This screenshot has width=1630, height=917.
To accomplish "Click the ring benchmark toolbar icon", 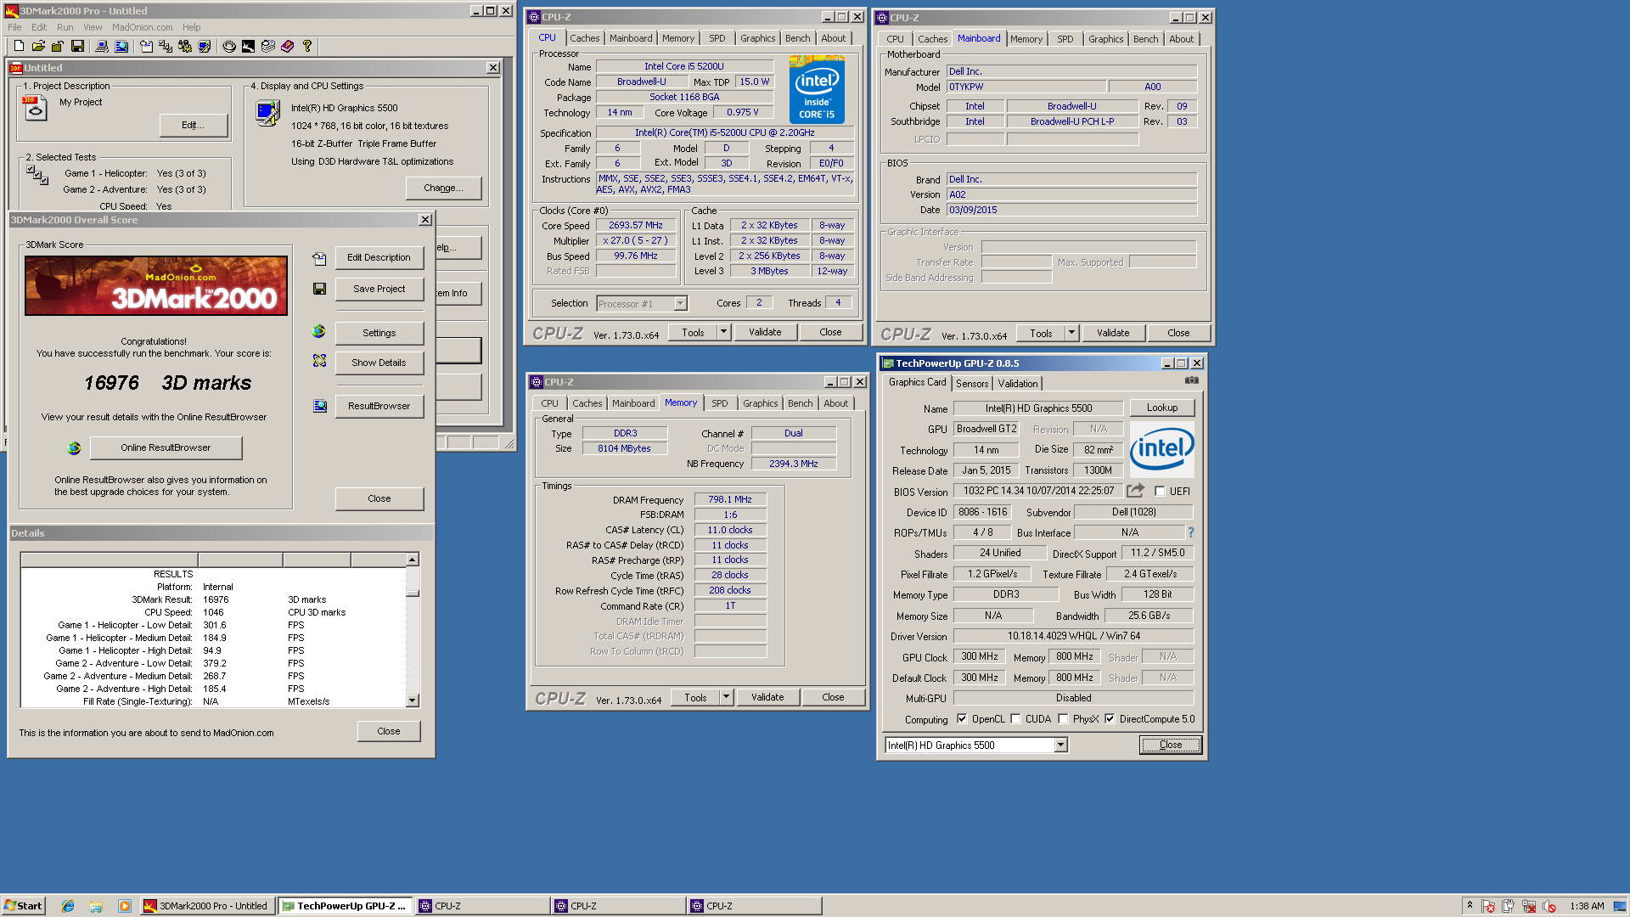I will pos(229,46).
